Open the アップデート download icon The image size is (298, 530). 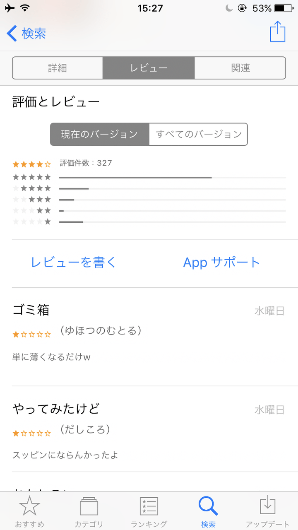click(267, 506)
